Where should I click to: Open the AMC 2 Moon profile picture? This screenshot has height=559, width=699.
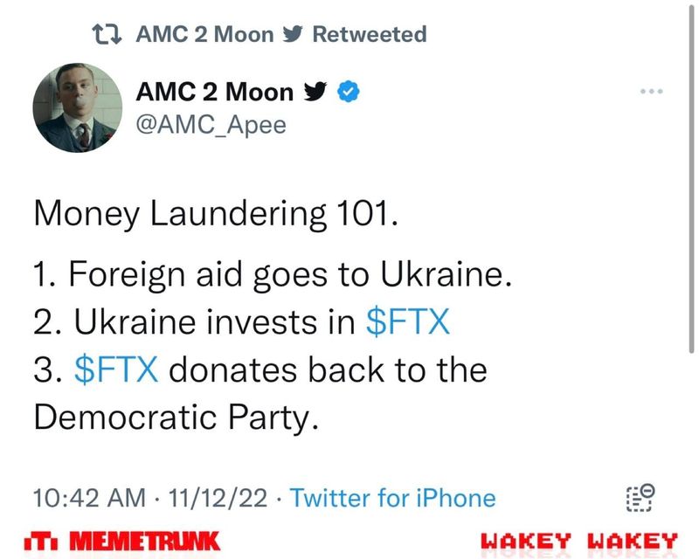(x=77, y=108)
